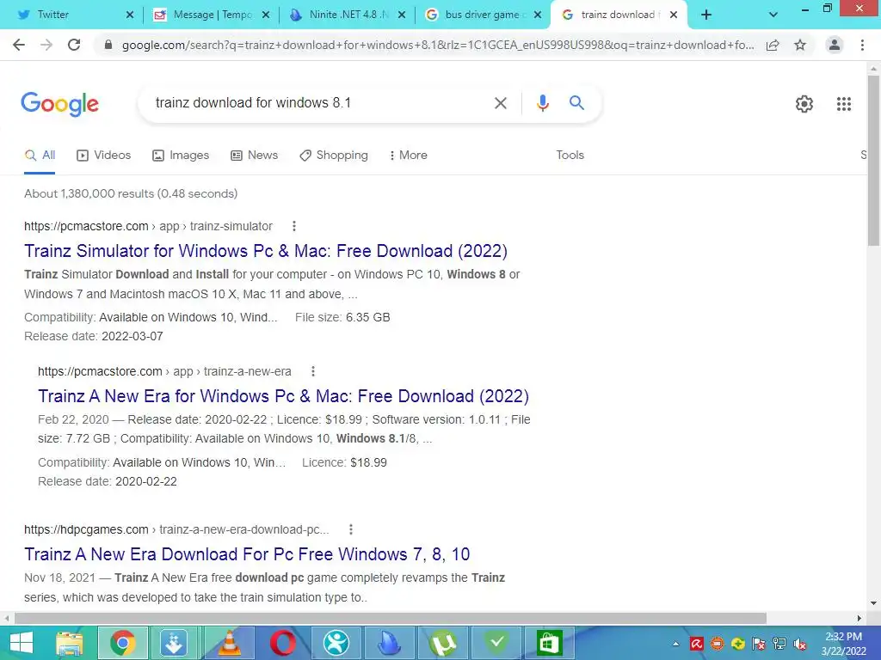The image size is (881, 660).
Task: Click the vertical scrollbar thumb
Action: point(873,161)
